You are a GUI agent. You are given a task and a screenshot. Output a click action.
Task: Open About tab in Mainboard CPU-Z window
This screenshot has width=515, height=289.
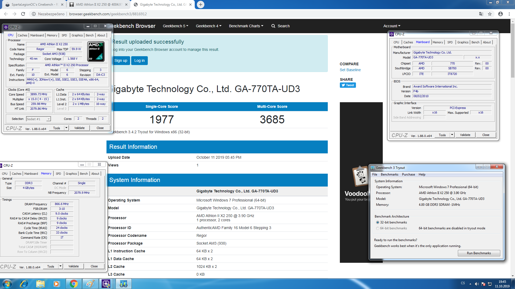487,42
